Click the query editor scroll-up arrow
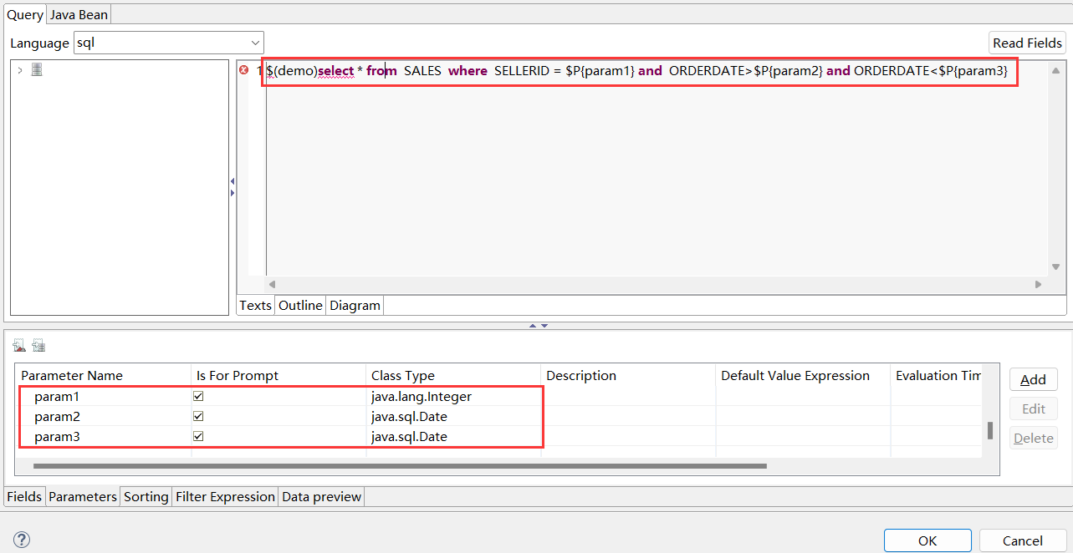The height and width of the screenshot is (553, 1073). click(1055, 71)
